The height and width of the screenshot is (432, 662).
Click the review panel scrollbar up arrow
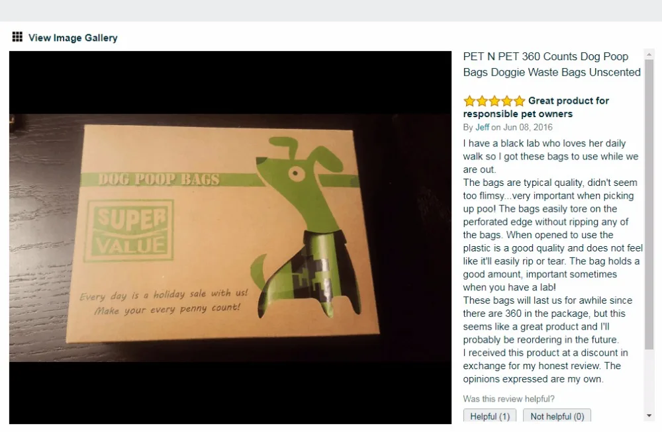(649, 54)
